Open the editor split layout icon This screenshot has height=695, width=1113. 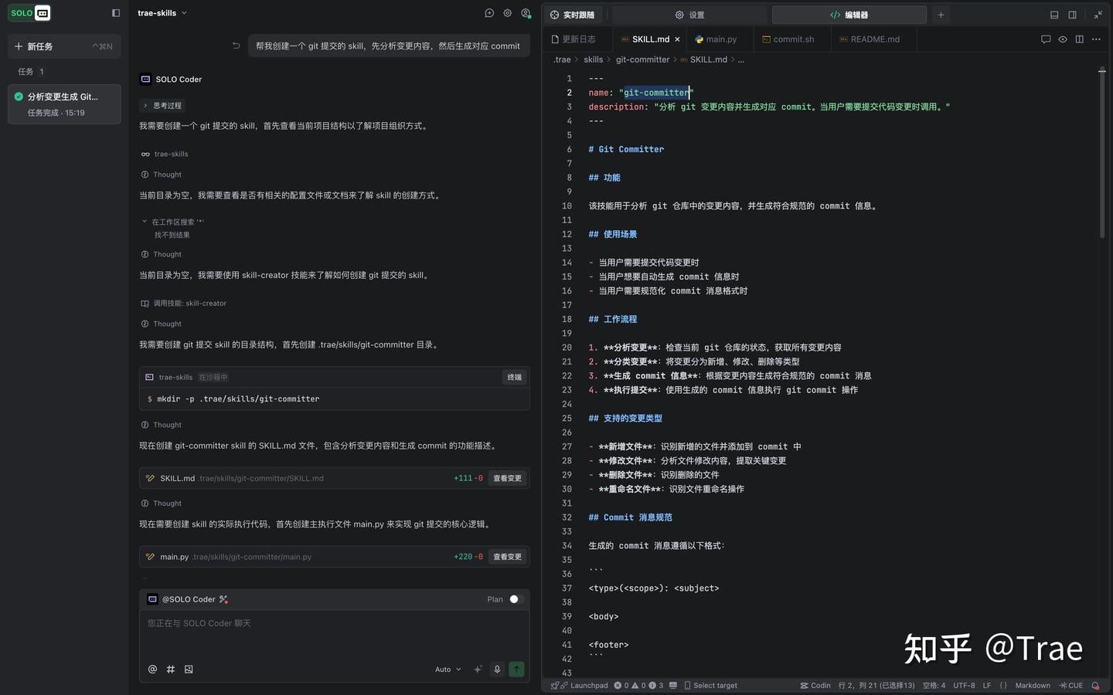pos(1079,39)
